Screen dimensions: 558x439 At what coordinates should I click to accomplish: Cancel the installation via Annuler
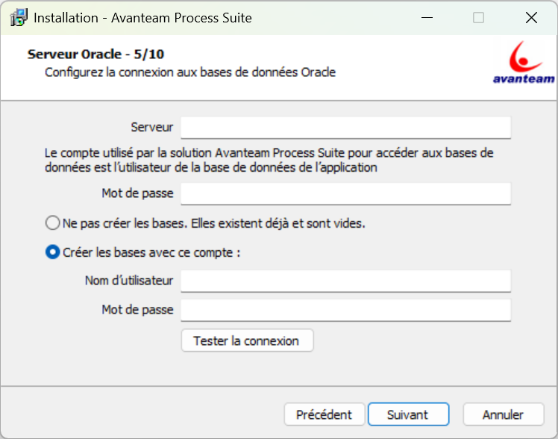[x=503, y=414]
